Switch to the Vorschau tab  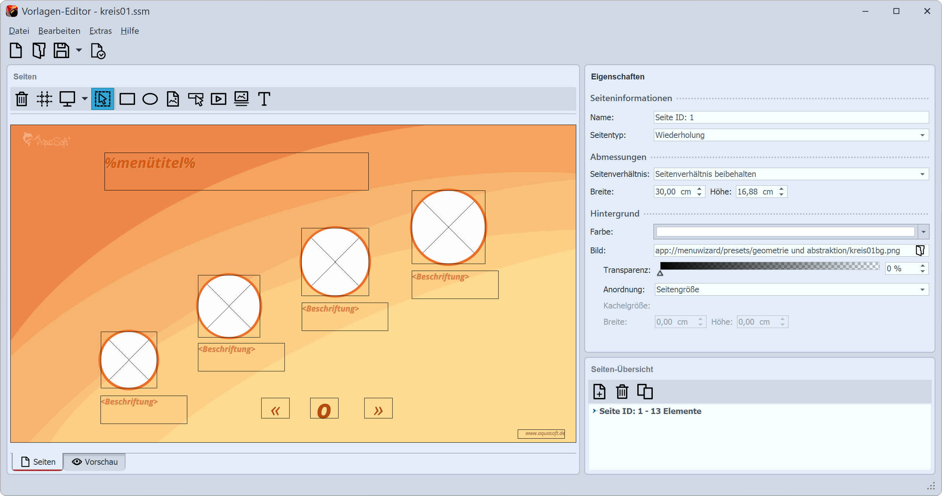(95, 462)
